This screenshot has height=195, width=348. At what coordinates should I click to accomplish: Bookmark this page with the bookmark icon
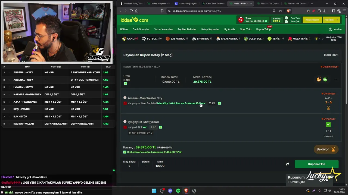coord(162,11)
